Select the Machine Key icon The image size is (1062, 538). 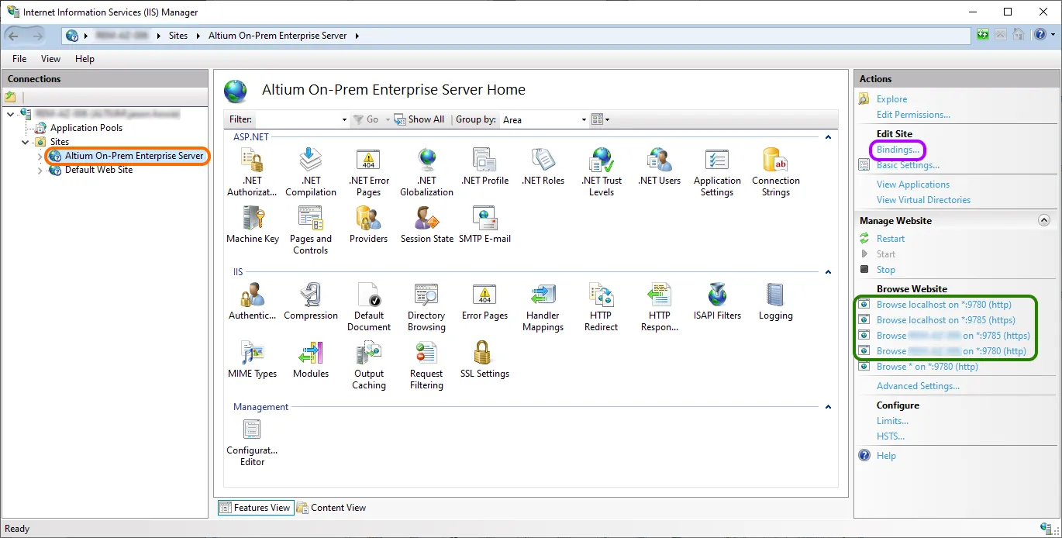[253, 225]
